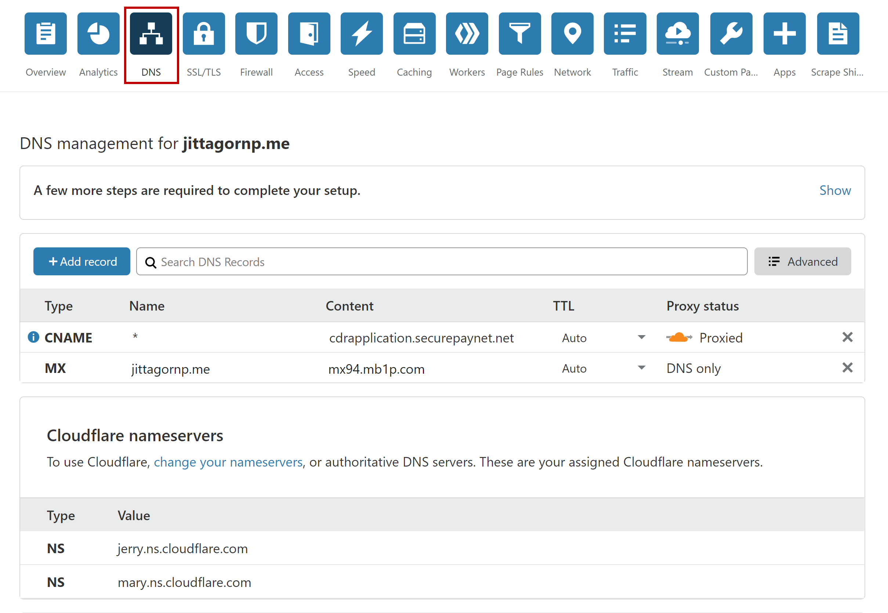Image resolution: width=888 pixels, height=613 pixels.
Task: Click the Add record button
Action: pos(82,262)
